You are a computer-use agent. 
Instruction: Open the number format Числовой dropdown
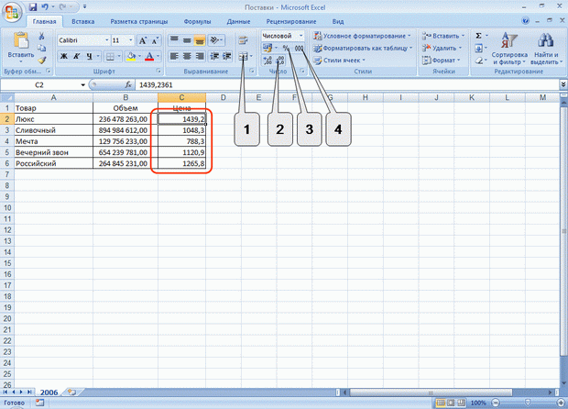point(300,35)
